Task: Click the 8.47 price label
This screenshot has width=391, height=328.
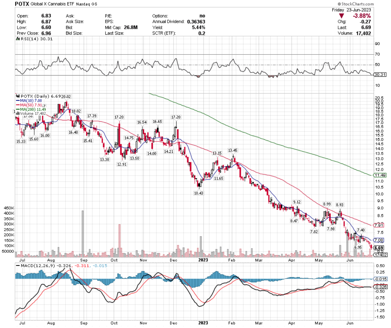Action: [294, 221]
